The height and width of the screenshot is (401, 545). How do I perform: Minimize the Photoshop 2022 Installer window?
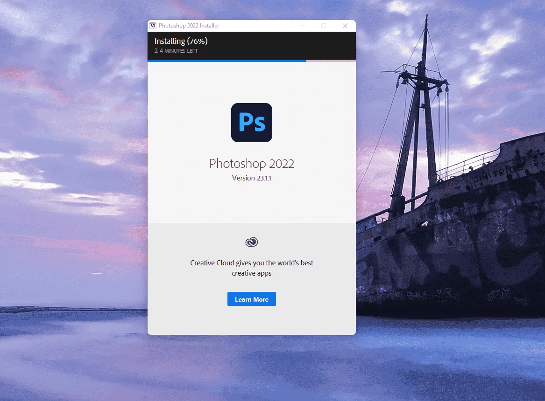(x=303, y=26)
